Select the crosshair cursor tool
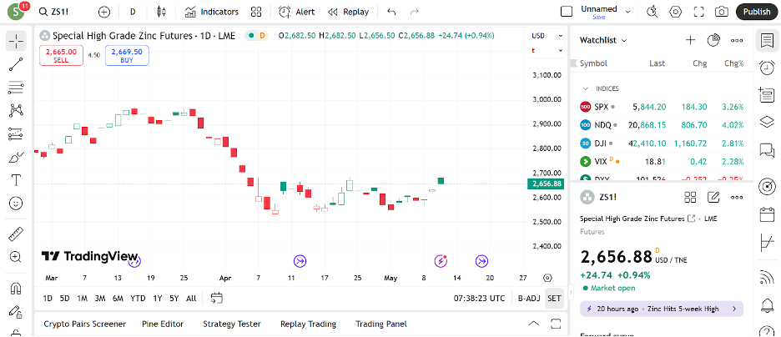 pyautogui.click(x=16, y=42)
